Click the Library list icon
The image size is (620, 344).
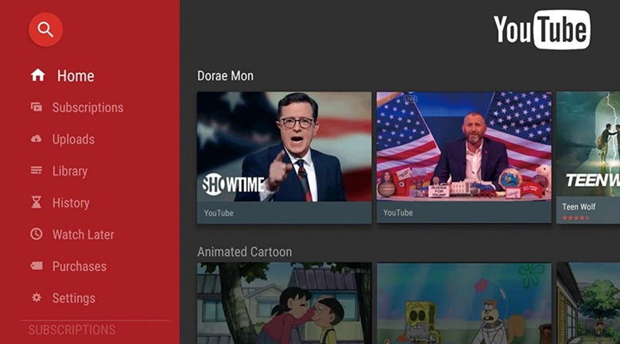tap(37, 171)
